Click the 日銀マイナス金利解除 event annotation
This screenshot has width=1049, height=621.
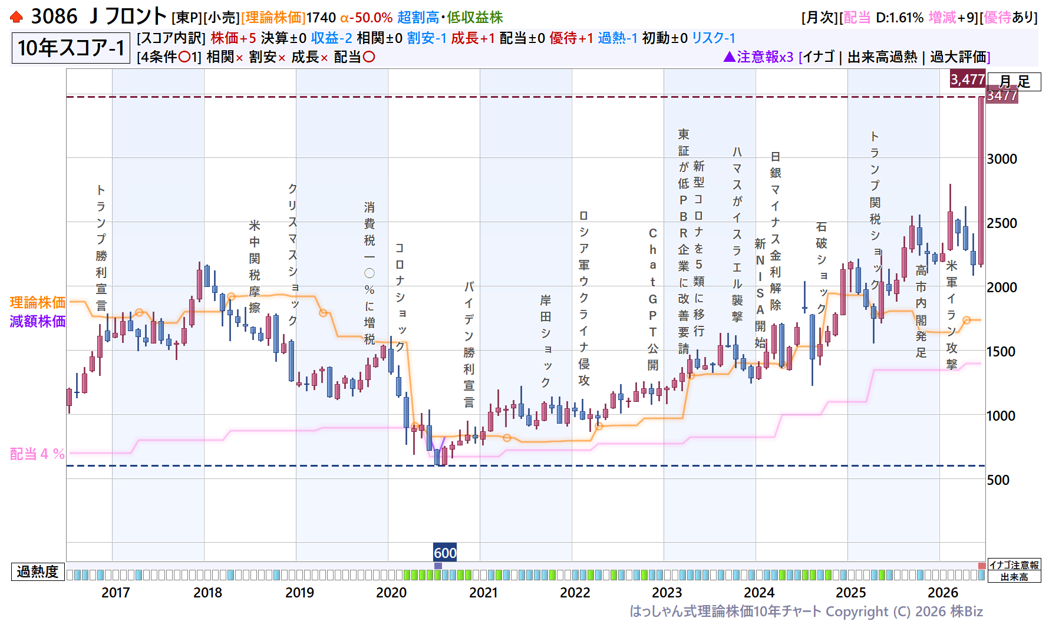point(776,231)
